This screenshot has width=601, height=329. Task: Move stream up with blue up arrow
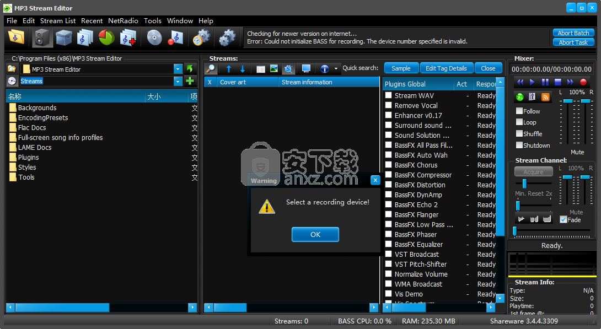229,69
